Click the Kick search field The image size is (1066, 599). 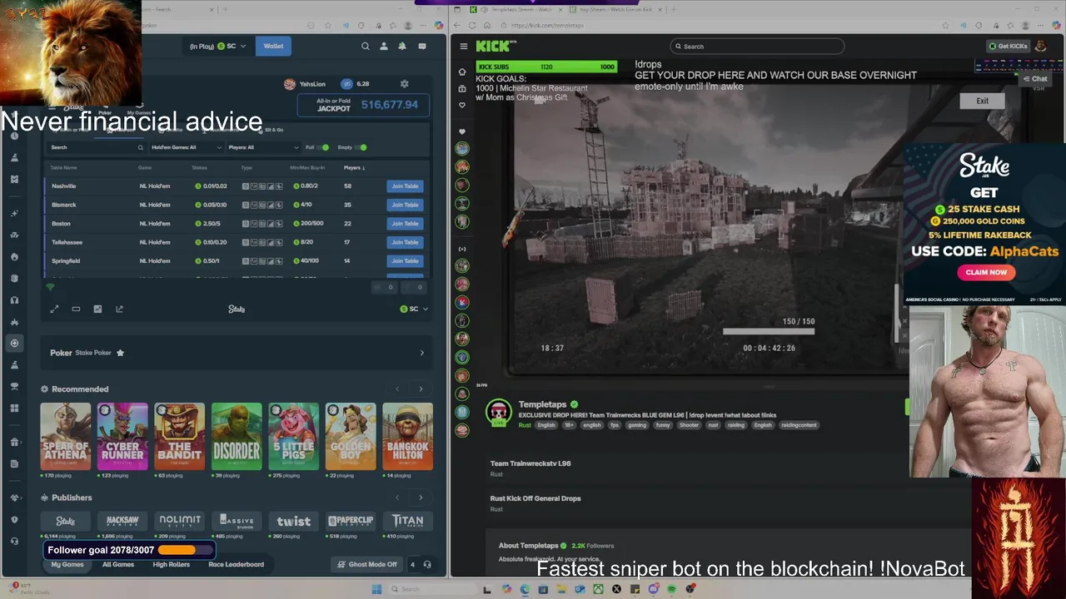[757, 47]
